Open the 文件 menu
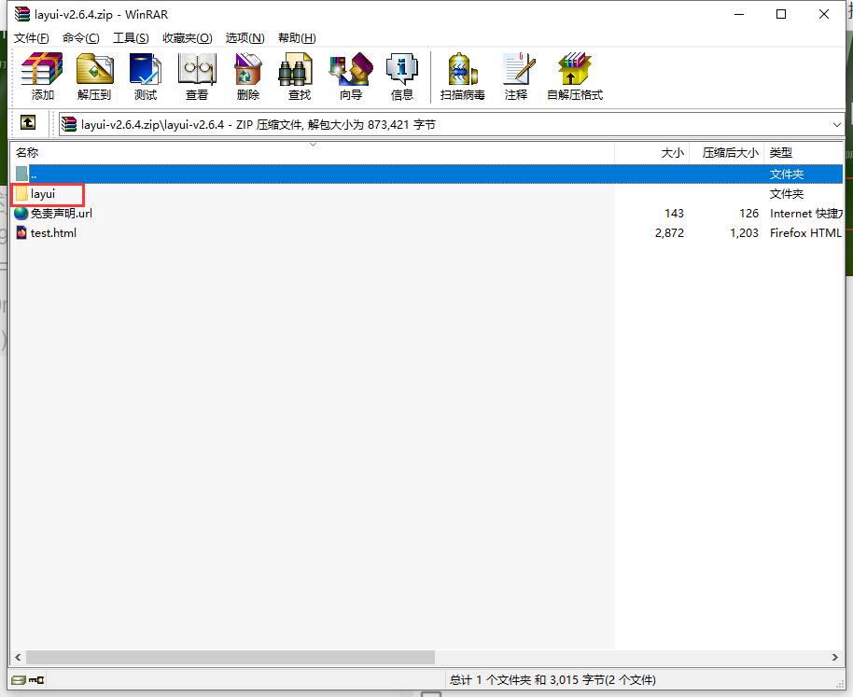Viewport: 853px width, 697px height. [31, 37]
